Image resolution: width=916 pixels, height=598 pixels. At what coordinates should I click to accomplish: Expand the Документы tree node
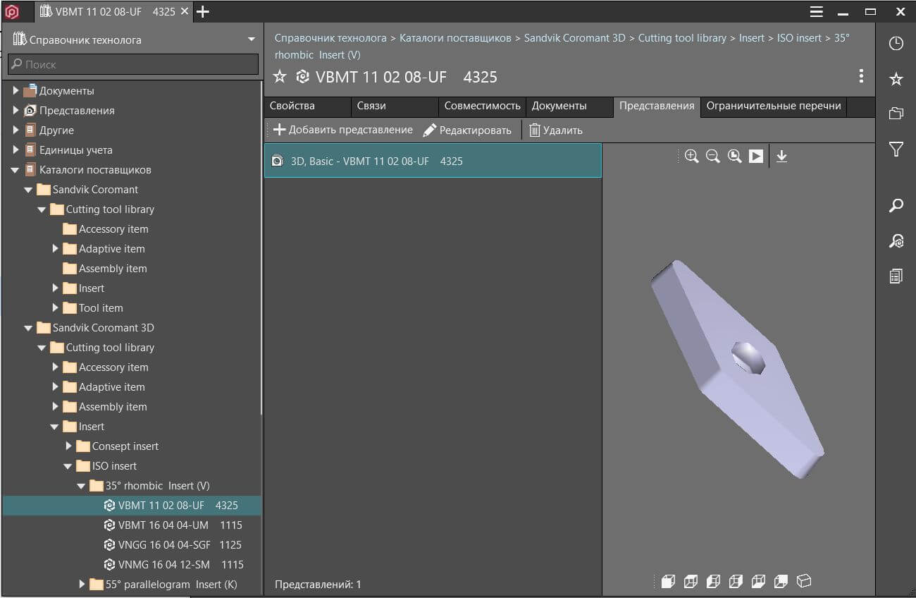point(16,91)
